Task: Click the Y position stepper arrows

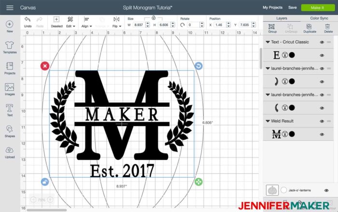Action: click(x=253, y=25)
